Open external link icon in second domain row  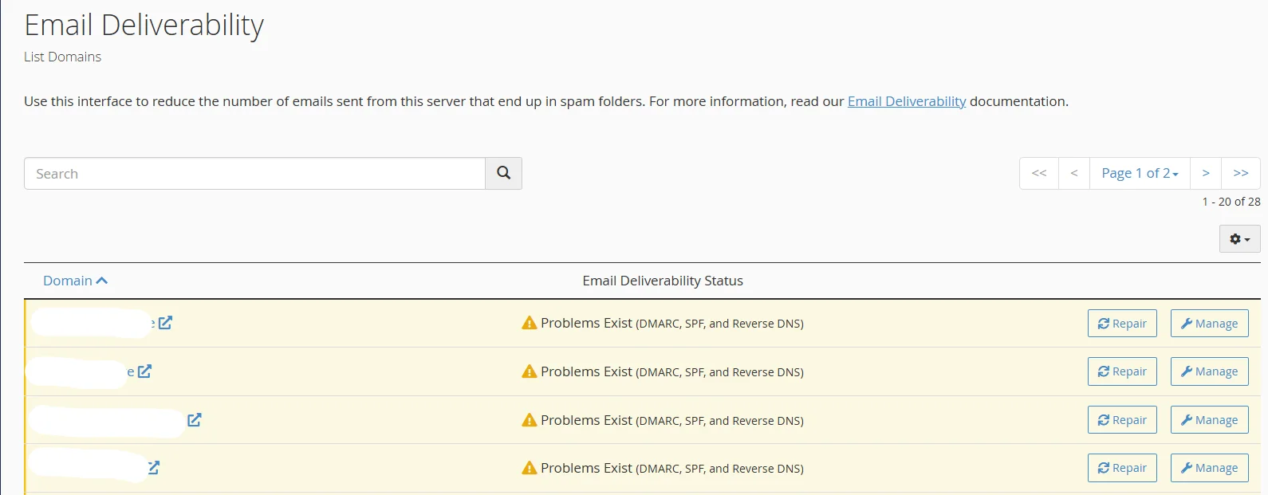[144, 371]
